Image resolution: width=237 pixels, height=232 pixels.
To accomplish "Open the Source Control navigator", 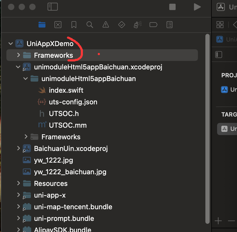I will tap(58, 25).
